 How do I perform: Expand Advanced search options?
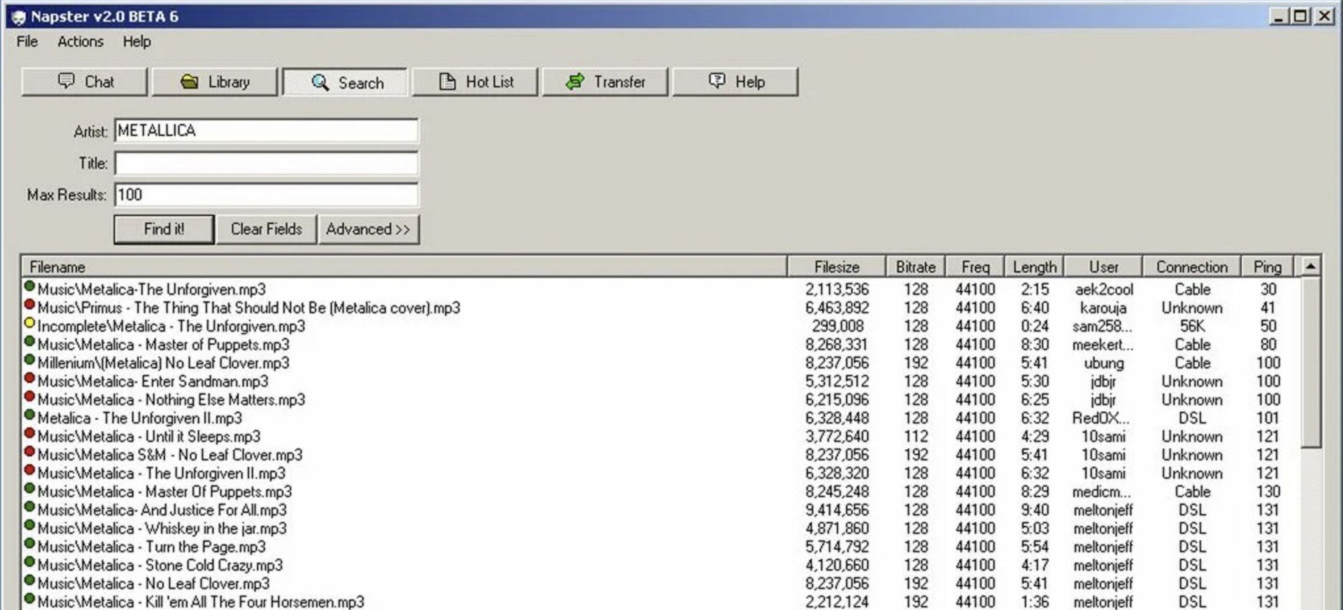368,229
